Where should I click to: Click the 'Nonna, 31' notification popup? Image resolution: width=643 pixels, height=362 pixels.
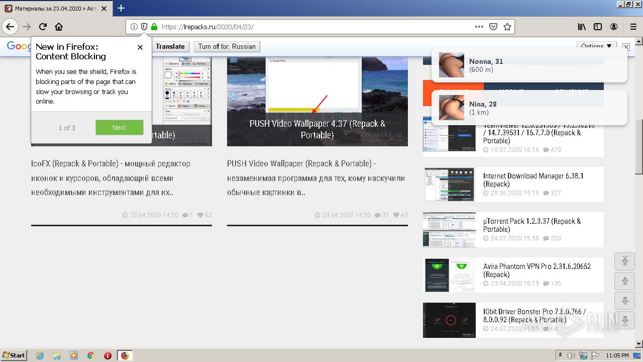tap(529, 65)
